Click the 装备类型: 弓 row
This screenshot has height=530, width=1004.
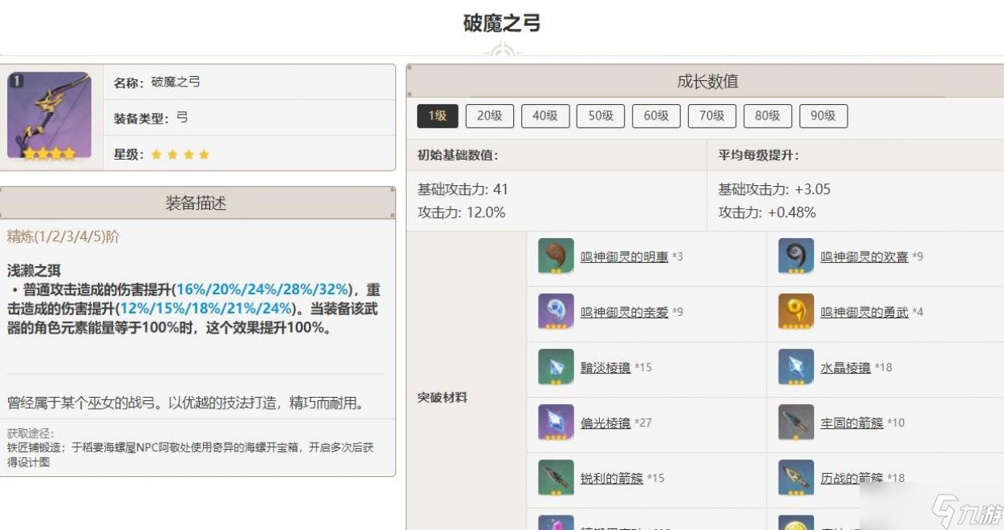tap(249, 118)
